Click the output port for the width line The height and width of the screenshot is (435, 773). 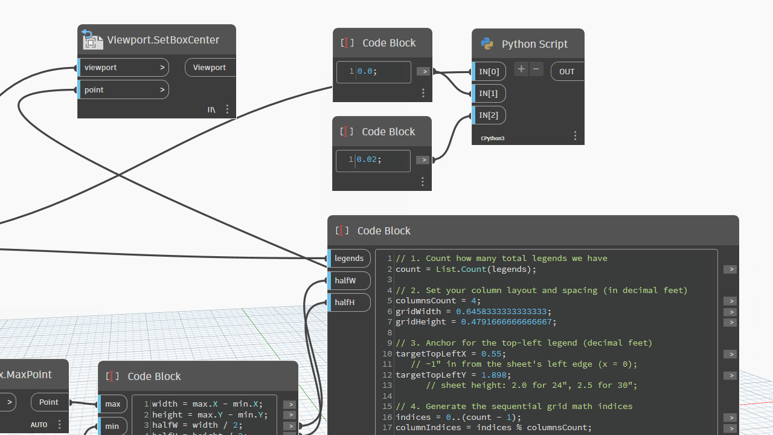(x=289, y=405)
